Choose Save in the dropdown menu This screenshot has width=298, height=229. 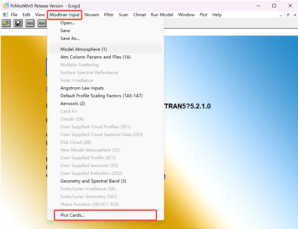point(105,31)
